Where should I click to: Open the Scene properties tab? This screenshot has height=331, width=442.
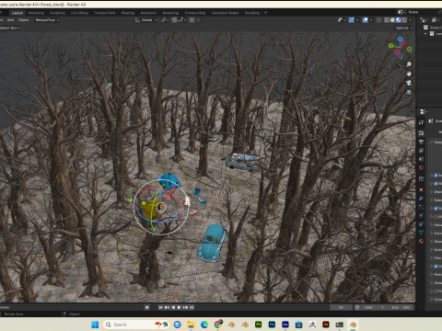pos(421,159)
